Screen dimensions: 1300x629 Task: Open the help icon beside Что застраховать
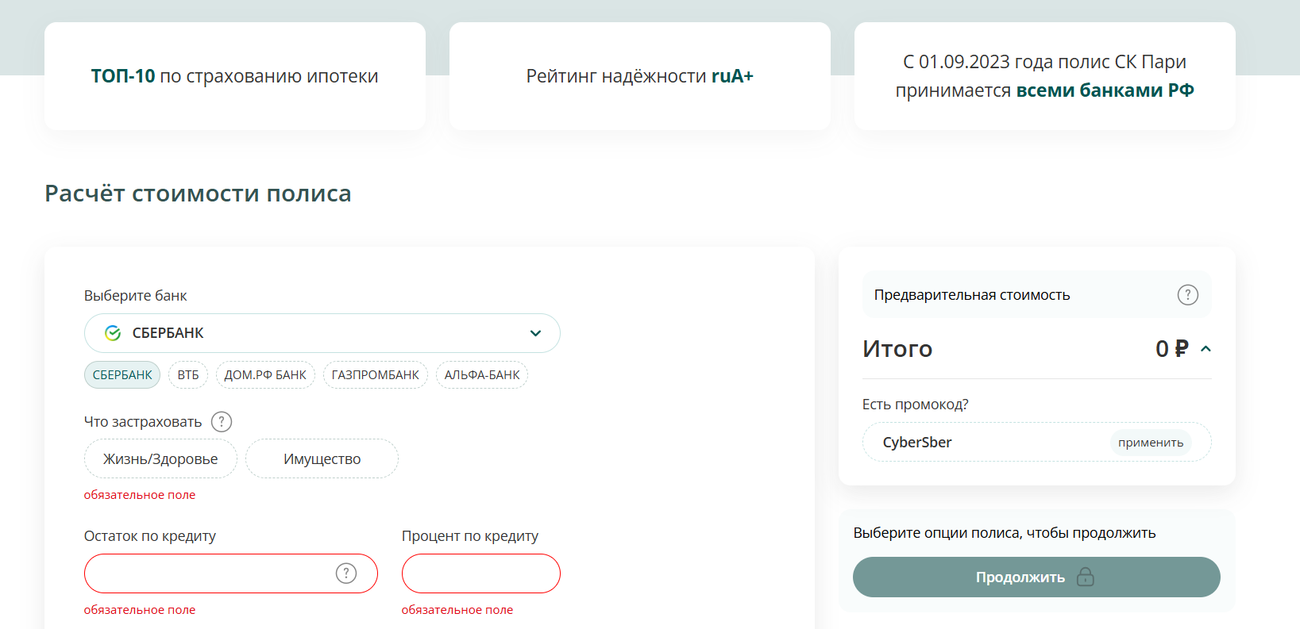point(222,422)
